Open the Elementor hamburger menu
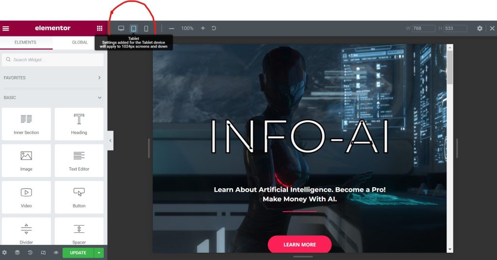 (6, 29)
